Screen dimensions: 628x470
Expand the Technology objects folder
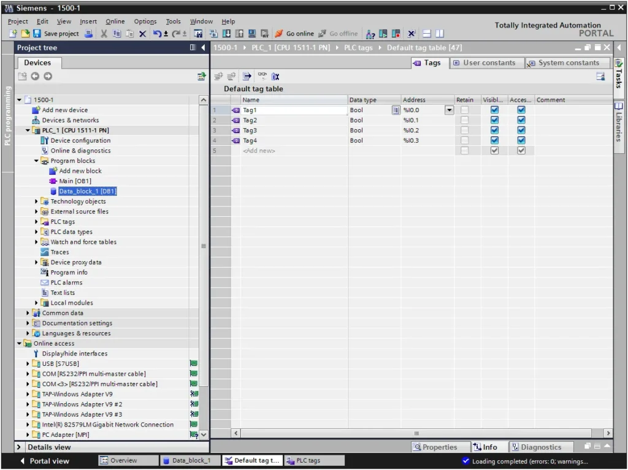coord(36,202)
